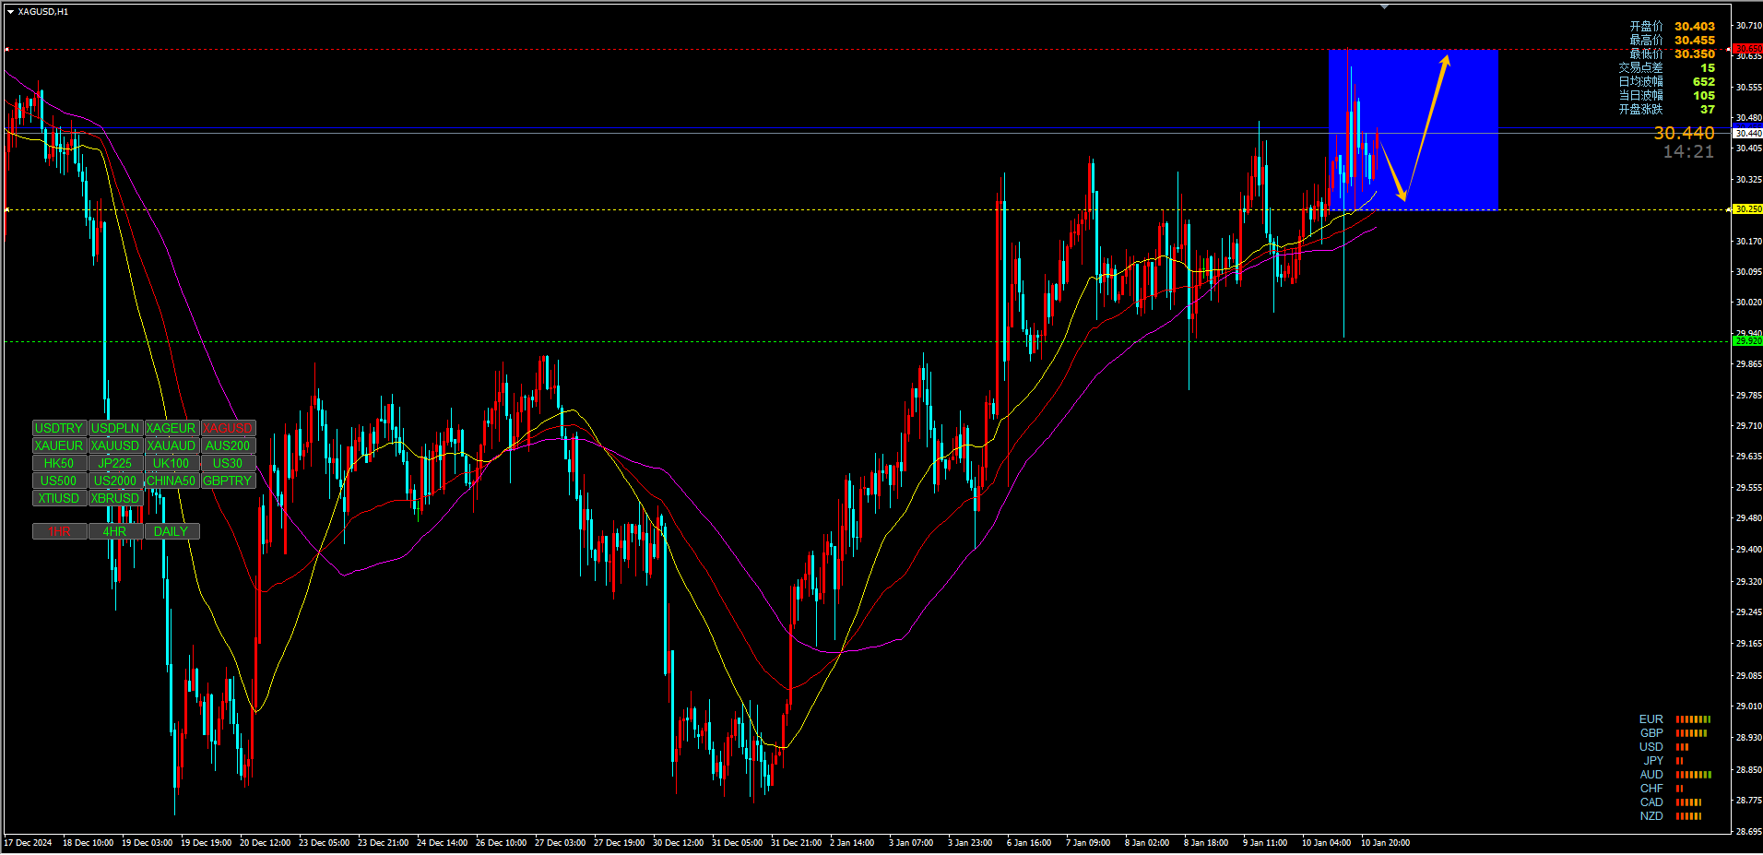Click the CHF strength row label

point(1651,789)
